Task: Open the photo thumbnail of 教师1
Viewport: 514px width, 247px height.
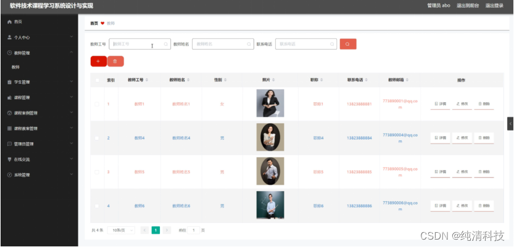Action: coord(270,103)
